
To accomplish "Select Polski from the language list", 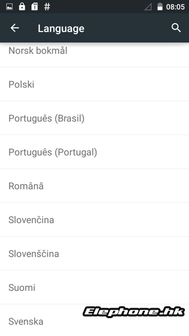I will pos(94,84).
